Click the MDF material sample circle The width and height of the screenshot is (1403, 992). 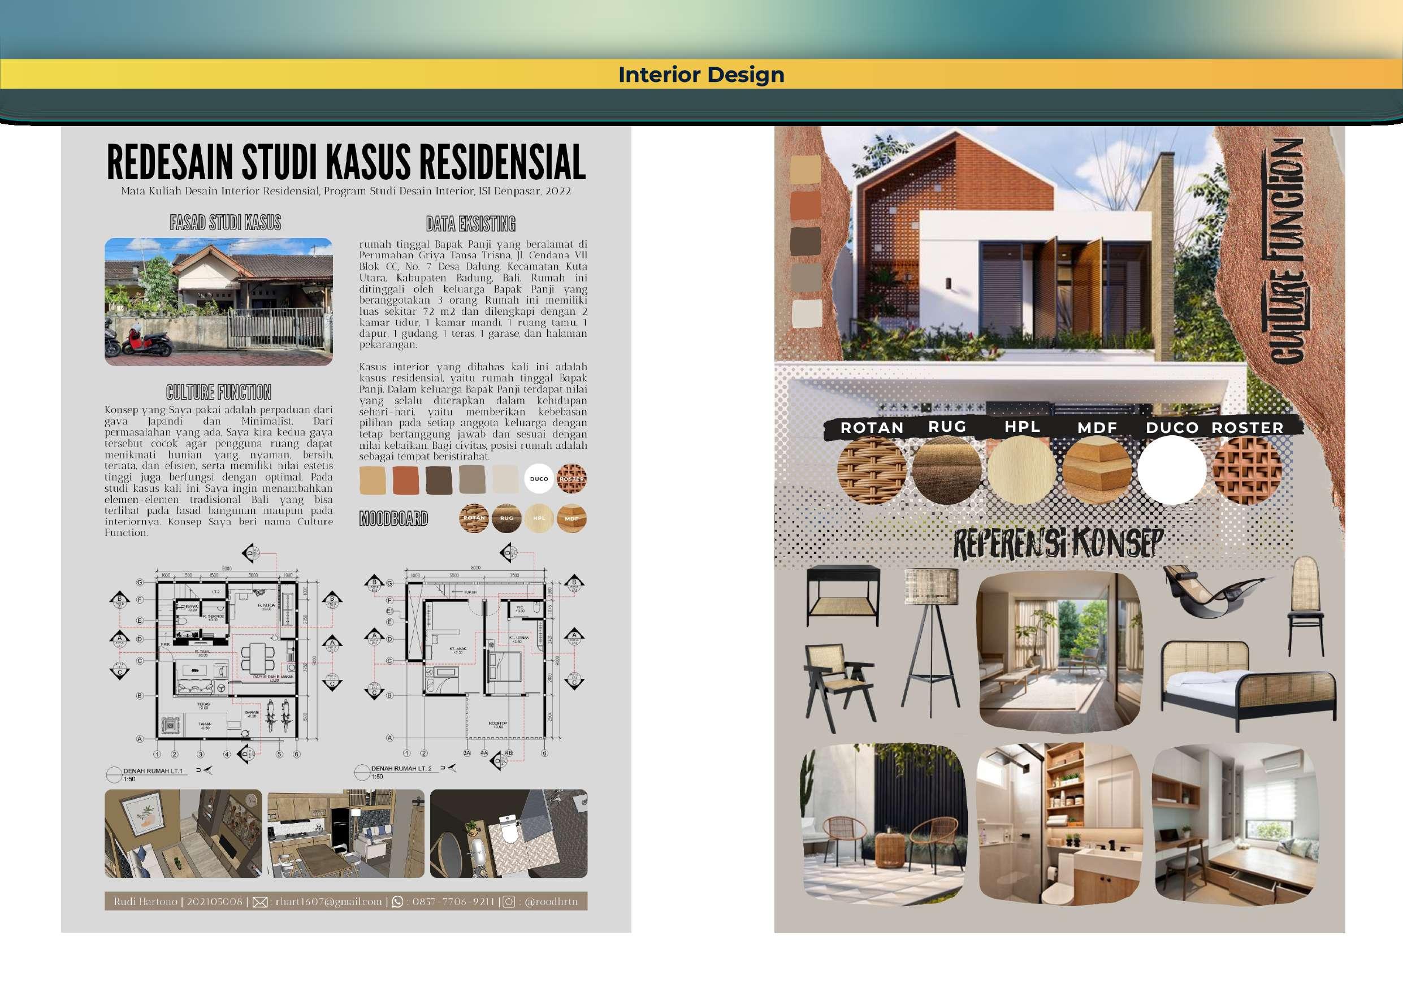point(1097,470)
